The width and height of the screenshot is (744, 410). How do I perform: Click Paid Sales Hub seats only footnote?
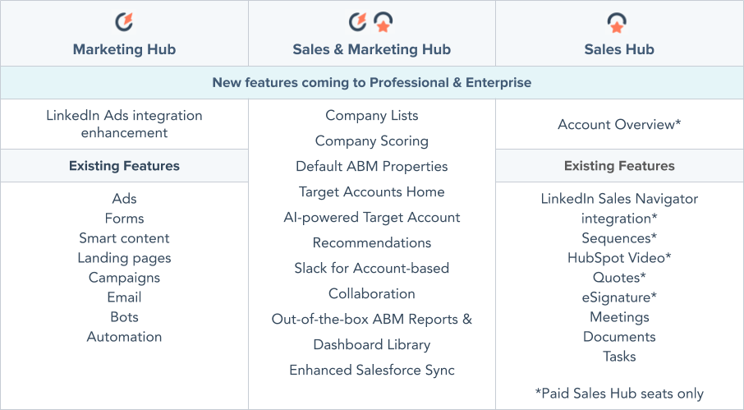tap(618, 394)
